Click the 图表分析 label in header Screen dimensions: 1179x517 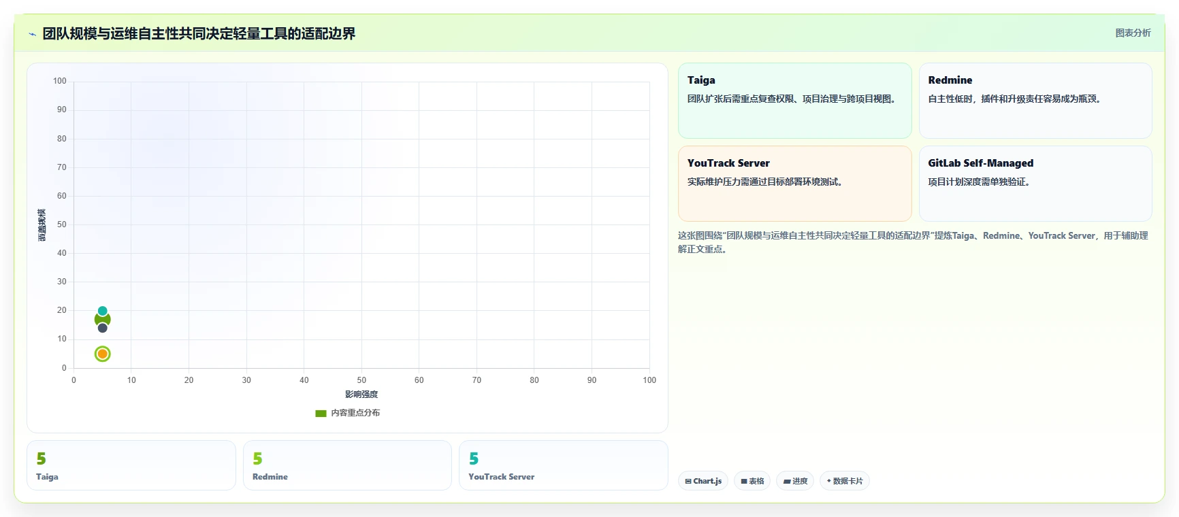coord(1133,33)
